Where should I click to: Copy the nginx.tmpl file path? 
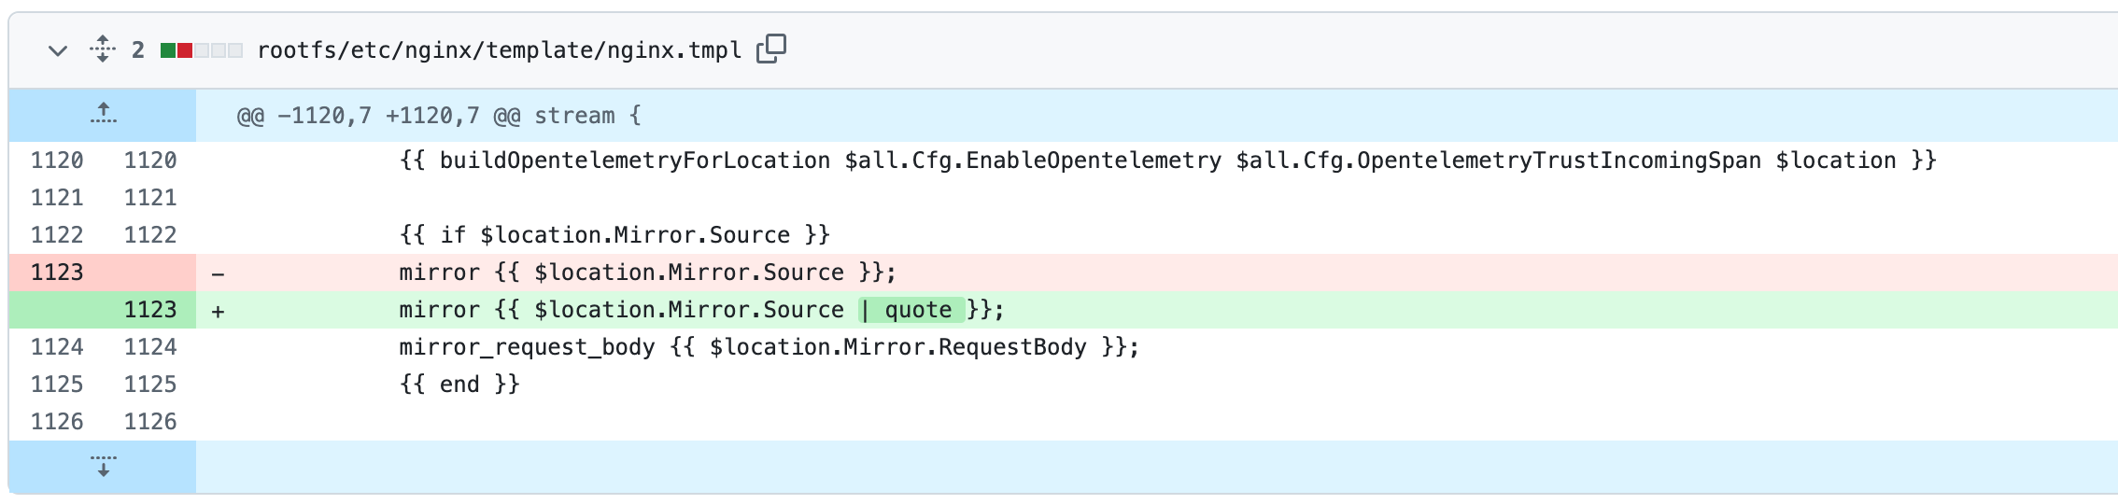tap(771, 49)
